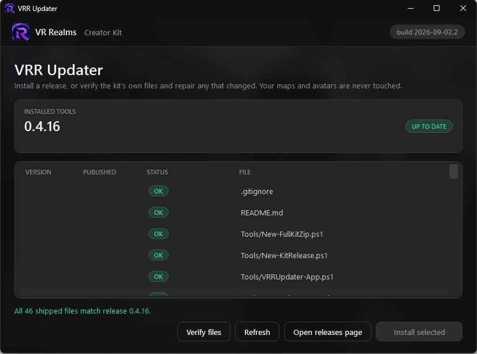Click the UP TO DATE badge
Screen dimensions: 477x354
click(x=428, y=126)
